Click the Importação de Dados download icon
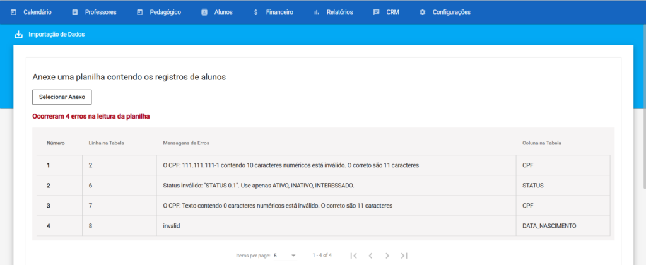This screenshot has height=265, width=646. 18,35
